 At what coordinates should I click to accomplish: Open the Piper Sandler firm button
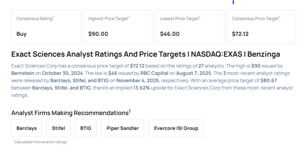point(123,128)
